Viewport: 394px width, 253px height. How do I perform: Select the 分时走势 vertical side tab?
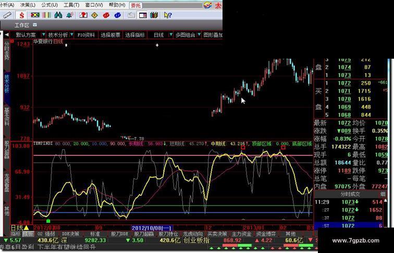click(x=7, y=51)
